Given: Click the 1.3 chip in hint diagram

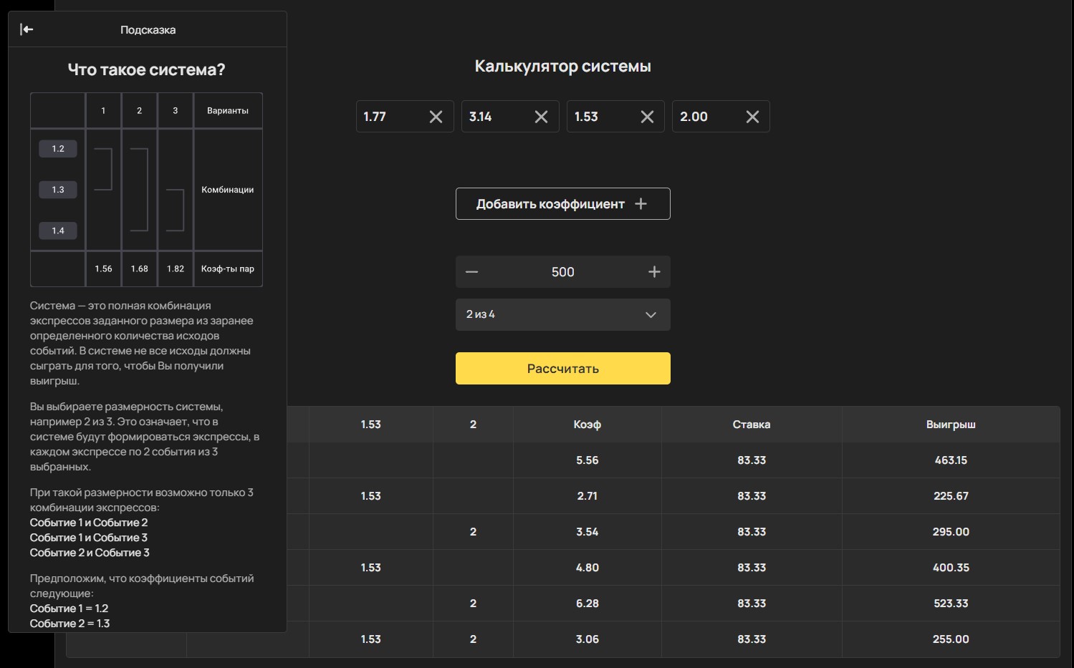Looking at the screenshot, I should [58, 190].
